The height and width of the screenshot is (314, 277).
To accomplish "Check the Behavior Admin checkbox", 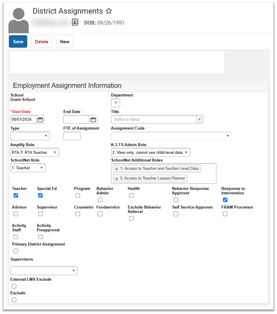I will [x=100, y=200].
